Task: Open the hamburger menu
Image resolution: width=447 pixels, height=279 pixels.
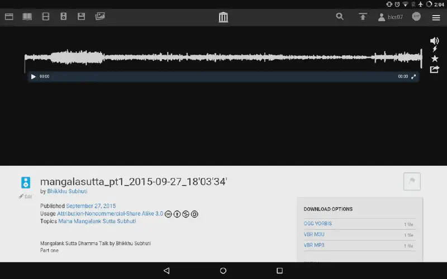Action: [436, 17]
